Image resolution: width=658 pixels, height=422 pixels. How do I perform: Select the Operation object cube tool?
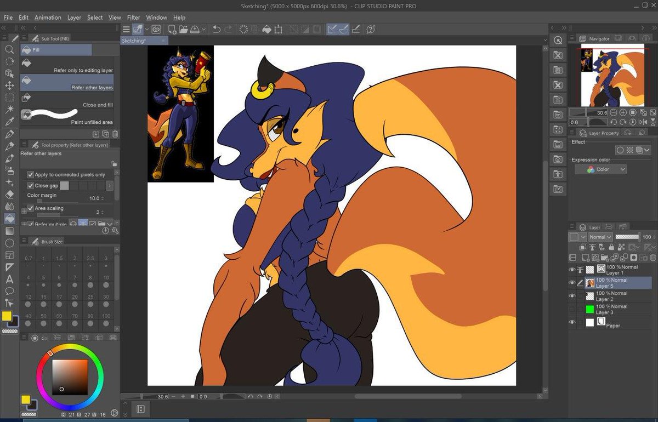pyautogui.click(x=9, y=73)
